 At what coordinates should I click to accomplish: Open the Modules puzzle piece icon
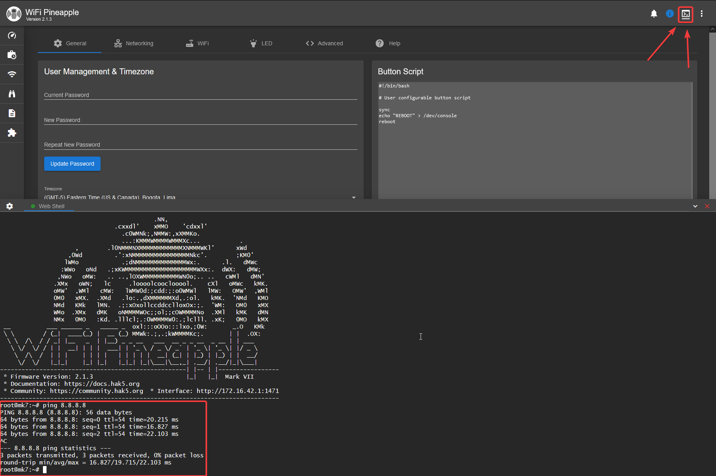tap(12, 133)
